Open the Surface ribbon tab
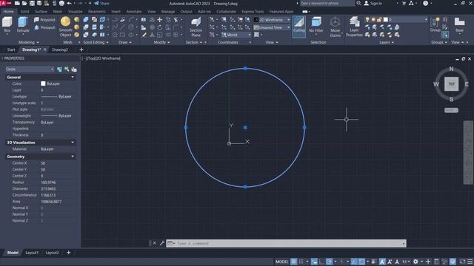474x266 pixels. click(41, 12)
